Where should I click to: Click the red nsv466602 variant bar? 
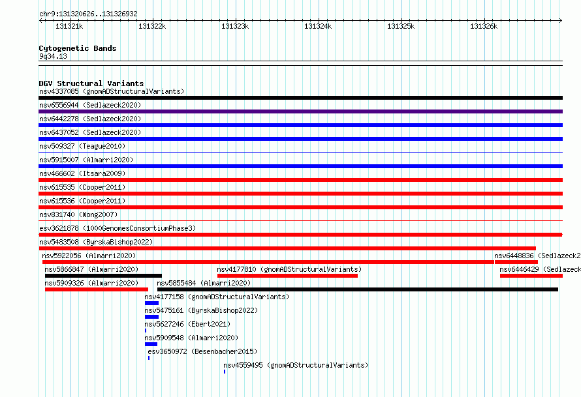coord(300,180)
